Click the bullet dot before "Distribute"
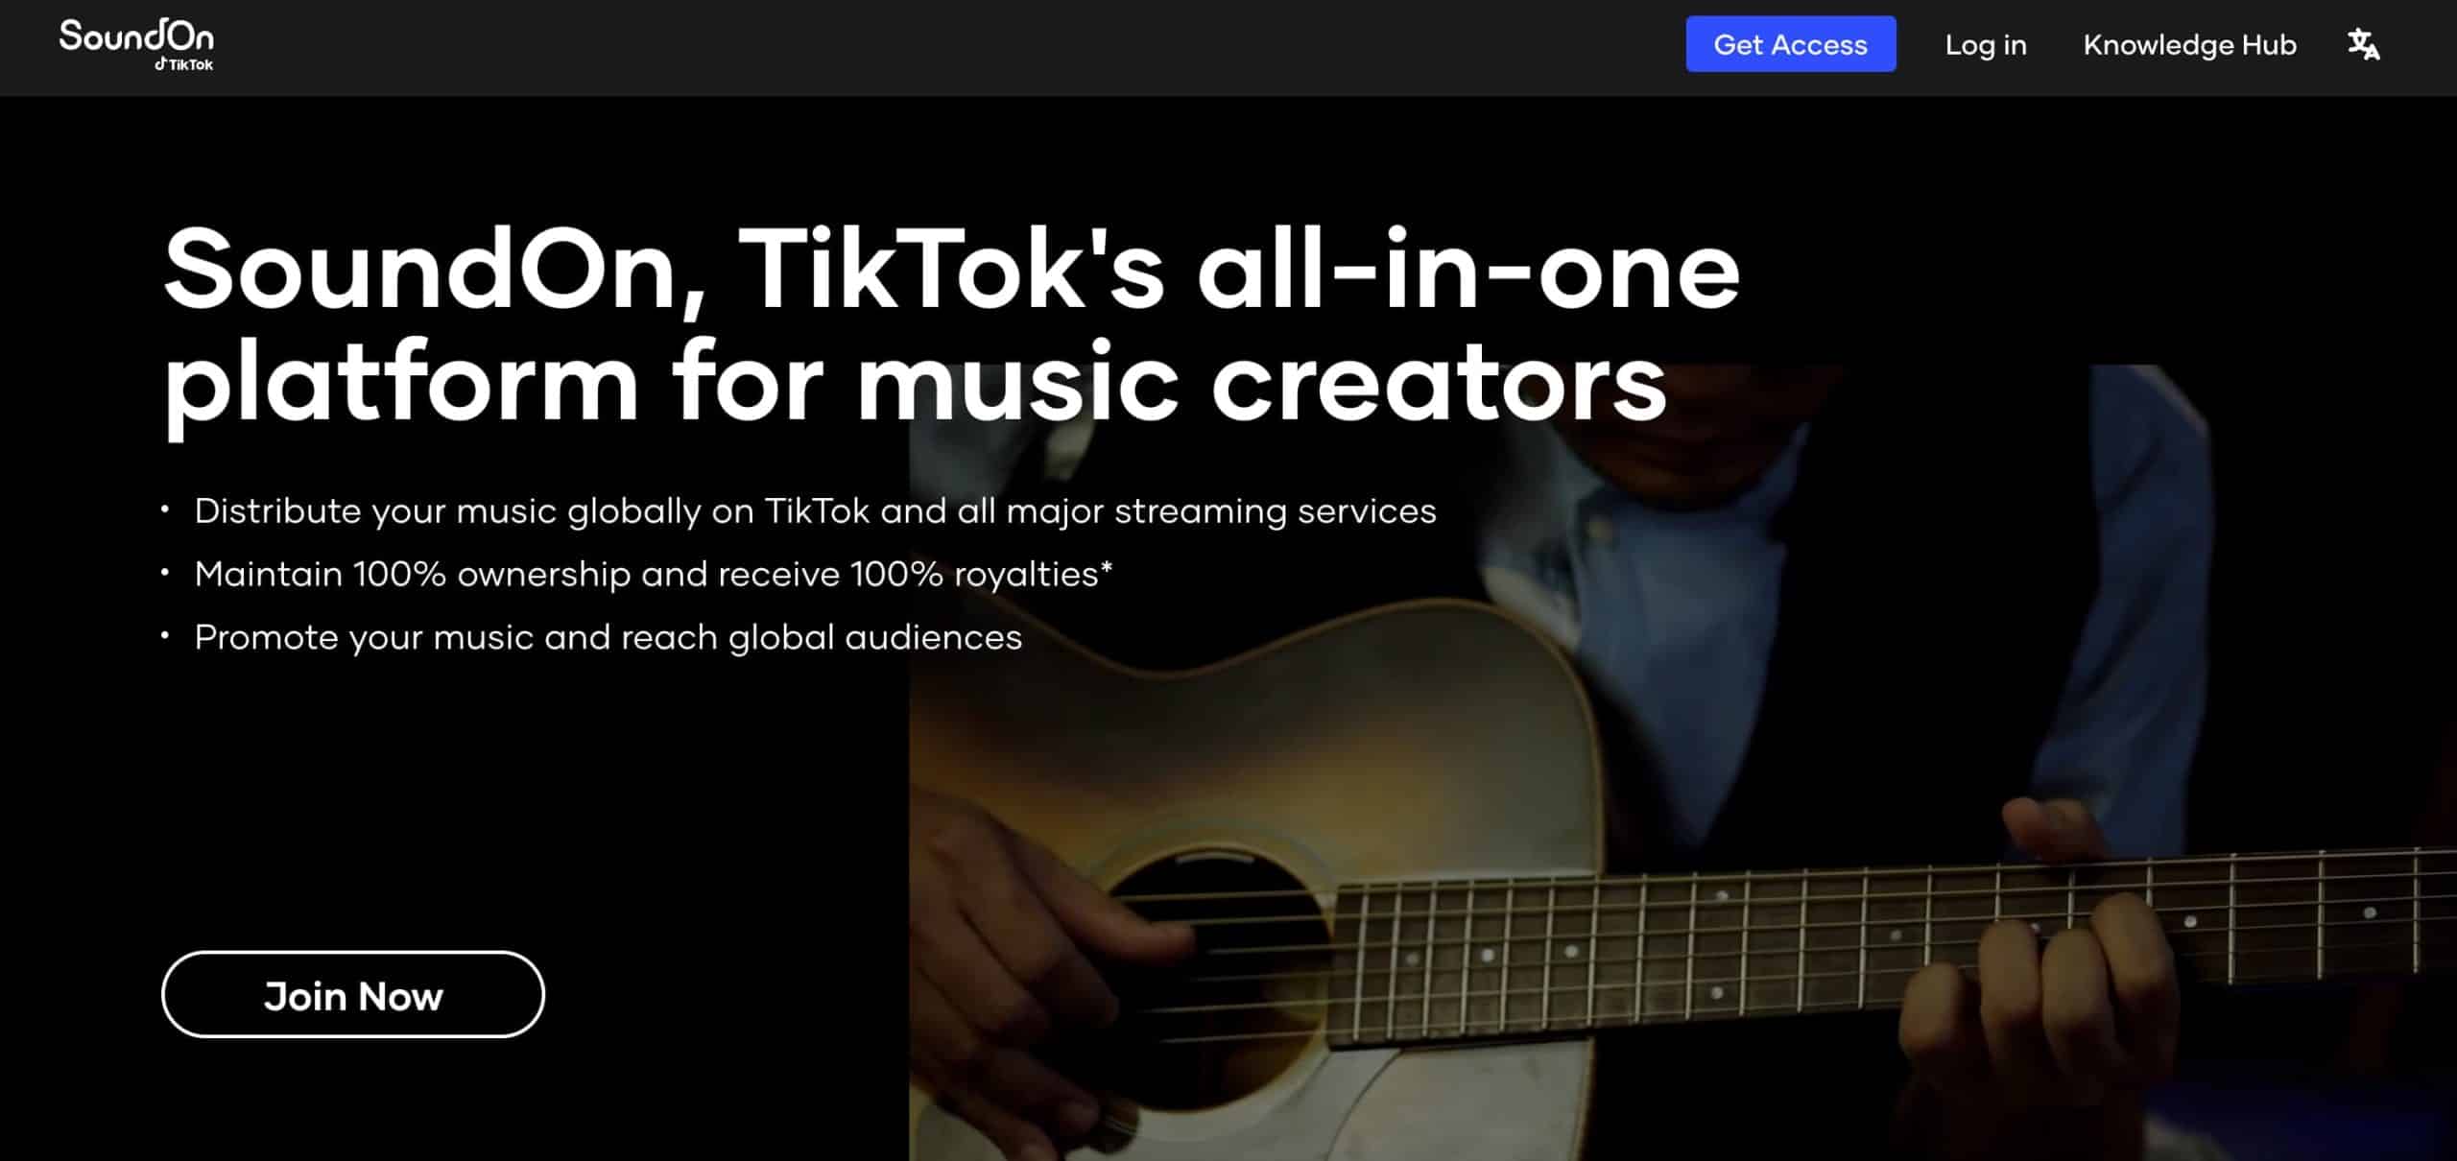The image size is (2457, 1161). tap(165, 510)
